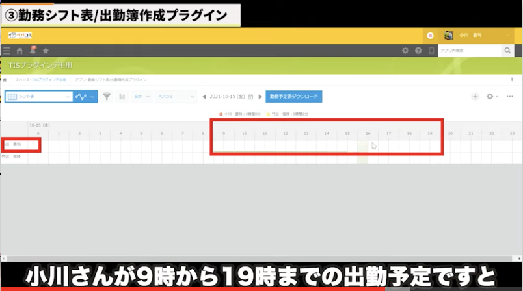Open the hamburger navigation menu
Screen dimensions: 523x291
point(7,51)
